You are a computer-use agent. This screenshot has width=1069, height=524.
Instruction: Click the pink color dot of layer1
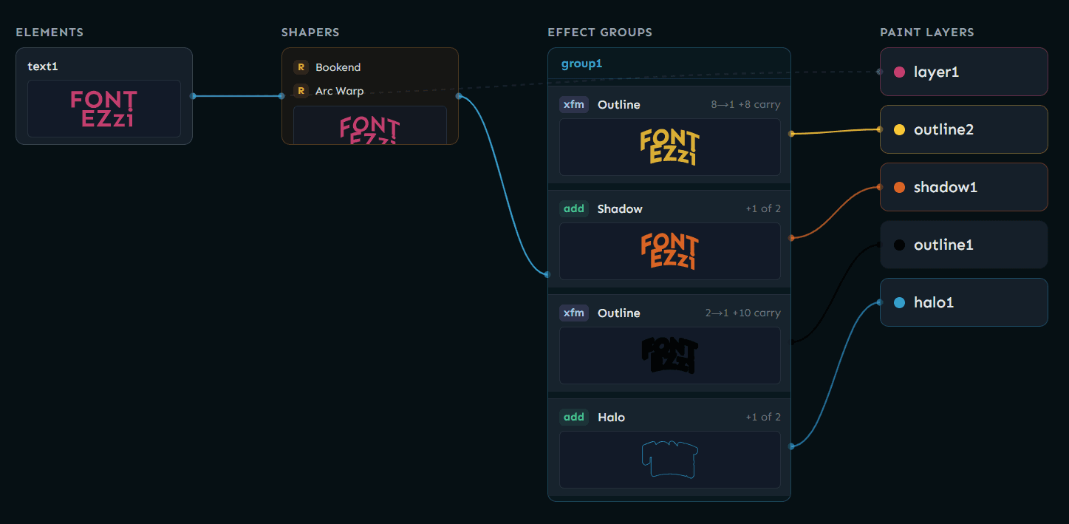(x=899, y=72)
